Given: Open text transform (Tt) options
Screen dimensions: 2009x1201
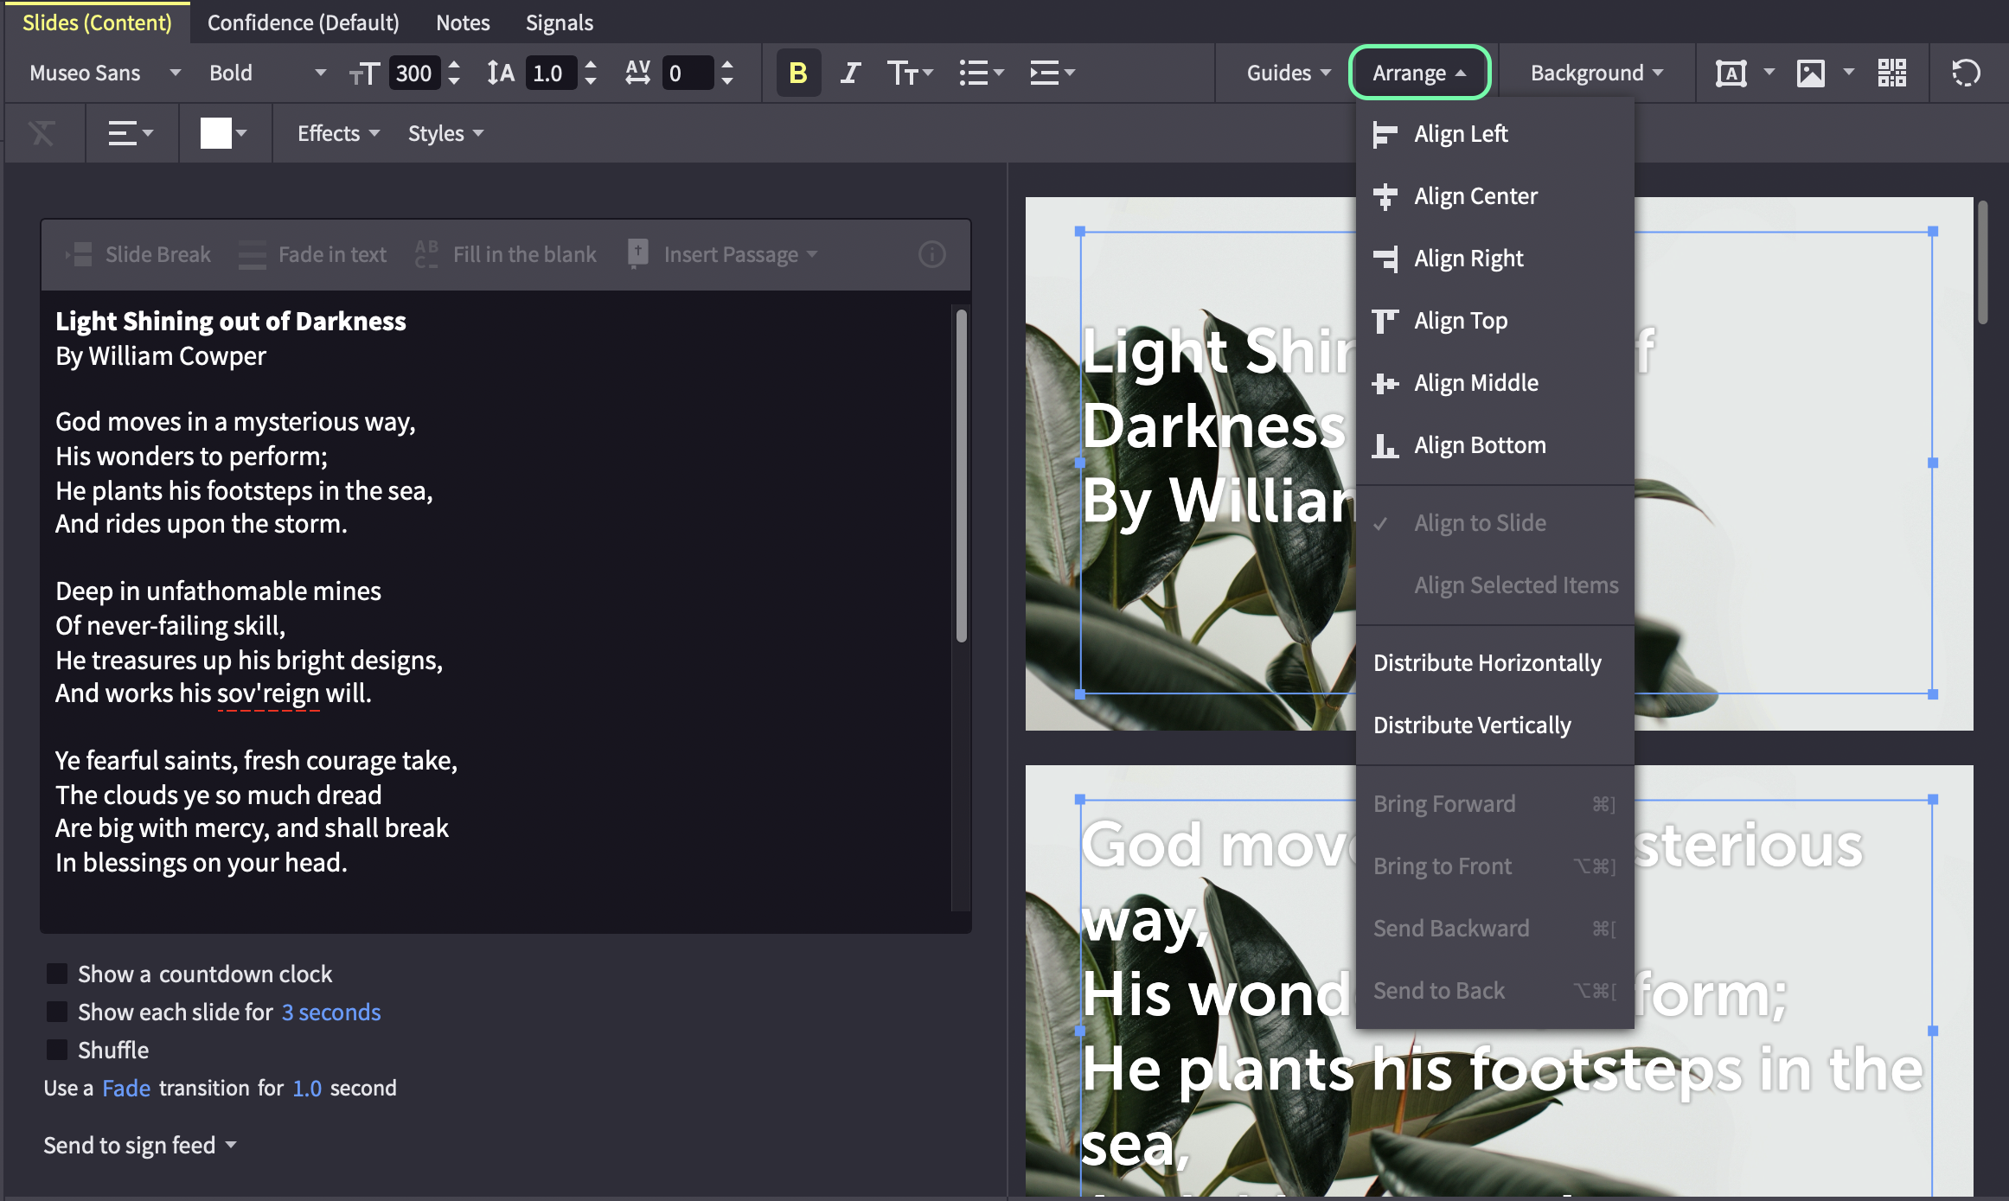Looking at the screenshot, I should click(x=910, y=73).
